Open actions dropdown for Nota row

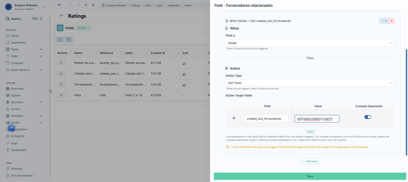coord(61,95)
